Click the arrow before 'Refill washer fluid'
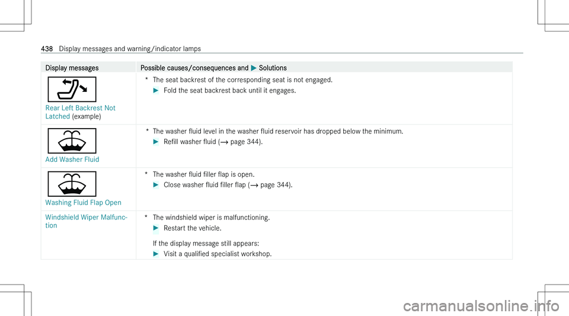The image size is (569, 316). pos(156,142)
